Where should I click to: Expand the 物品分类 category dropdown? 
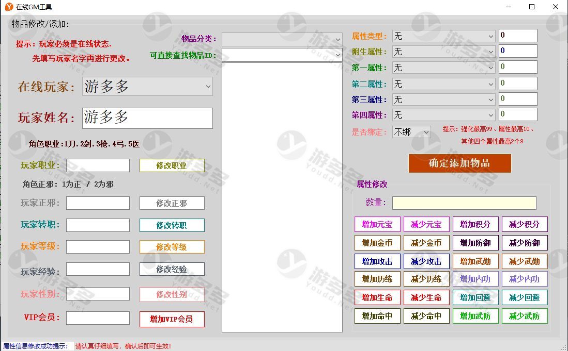(x=282, y=39)
